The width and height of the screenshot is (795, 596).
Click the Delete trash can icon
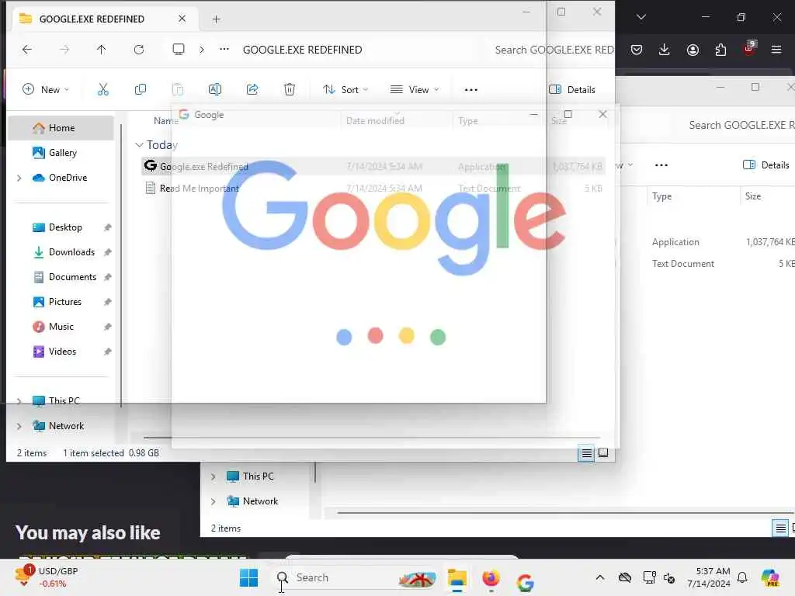click(290, 90)
